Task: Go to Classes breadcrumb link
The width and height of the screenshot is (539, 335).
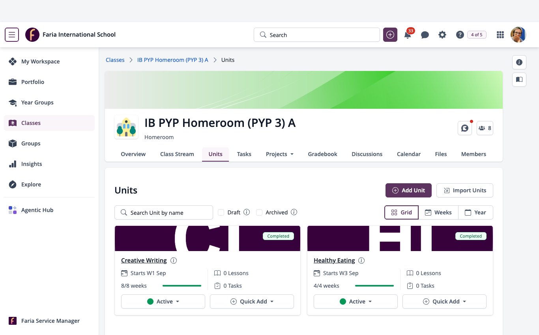Action: (x=115, y=60)
